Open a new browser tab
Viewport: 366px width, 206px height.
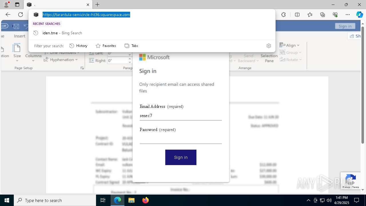click(x=98, y=5)
